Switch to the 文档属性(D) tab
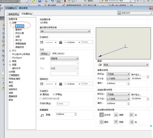The image size is (153, 138). click(x=27, y=14)
